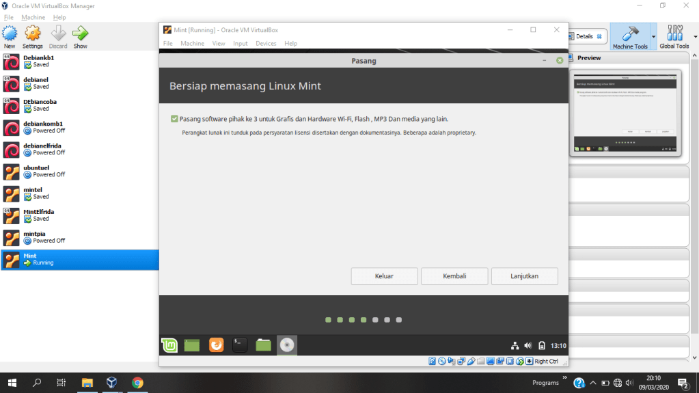Click the Kembali button
The image size is (699, 393).
tap(454, 276)
